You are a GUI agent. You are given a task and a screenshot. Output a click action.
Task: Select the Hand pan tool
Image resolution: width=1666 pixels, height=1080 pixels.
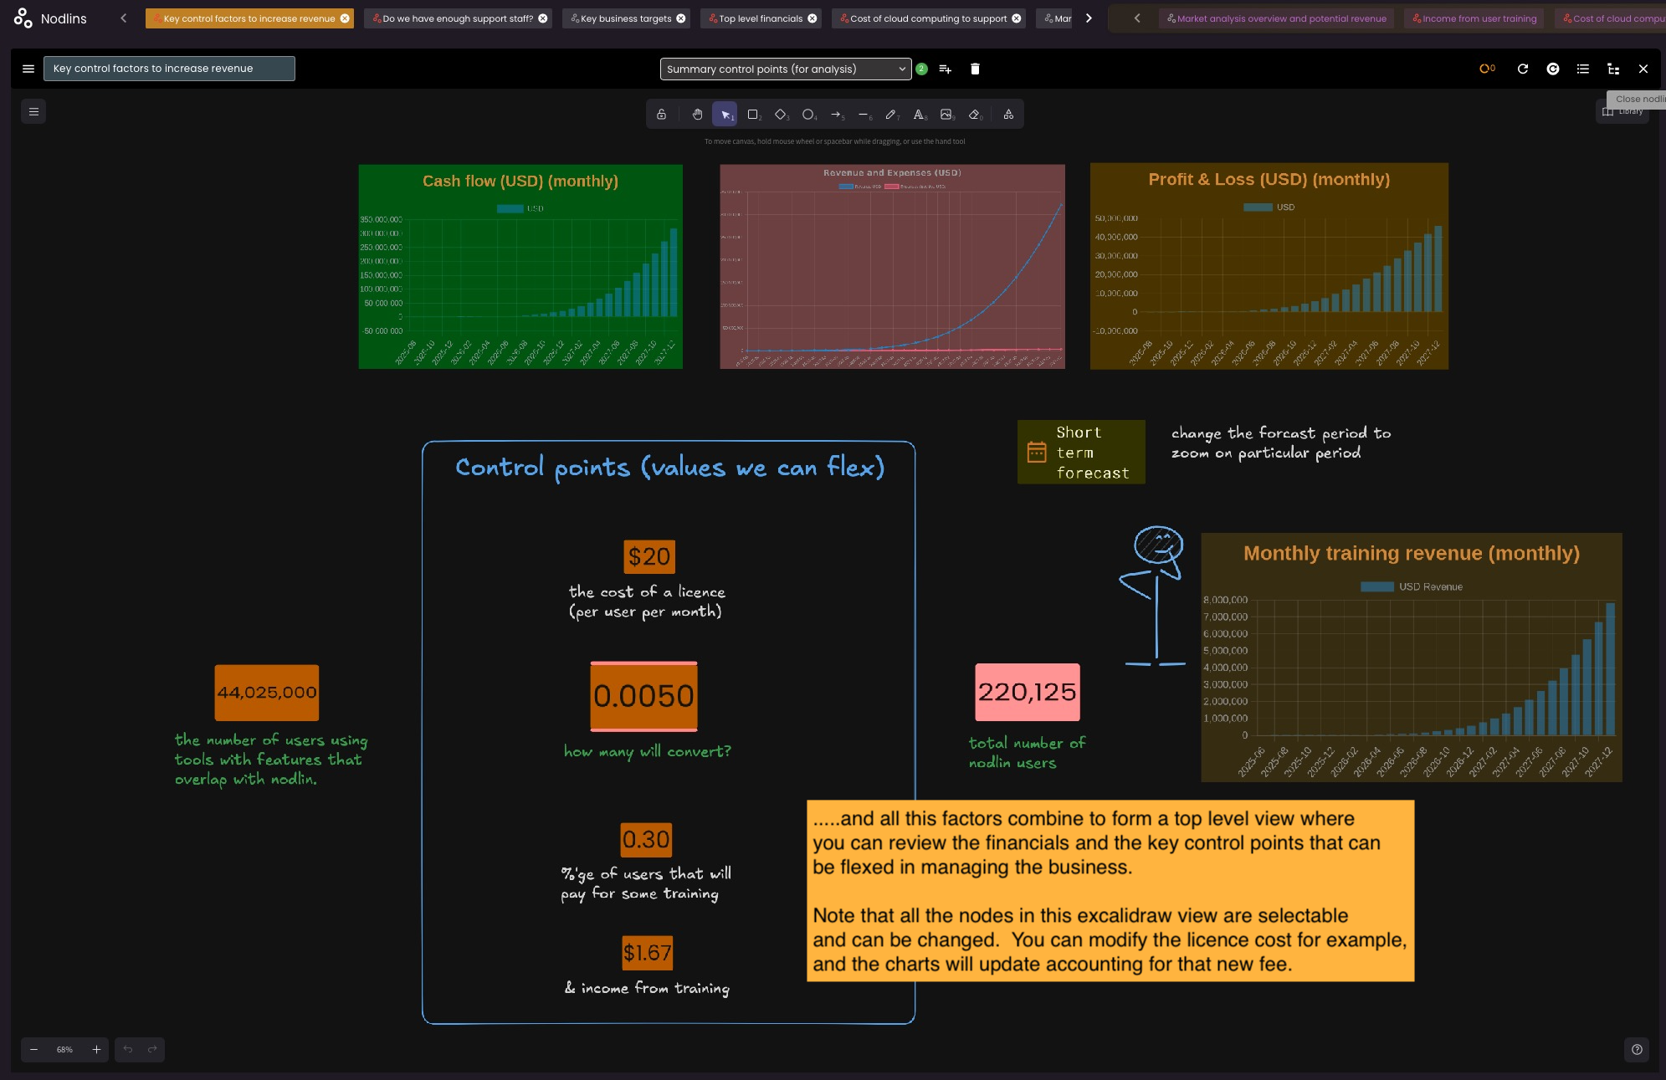pos(697,115)
